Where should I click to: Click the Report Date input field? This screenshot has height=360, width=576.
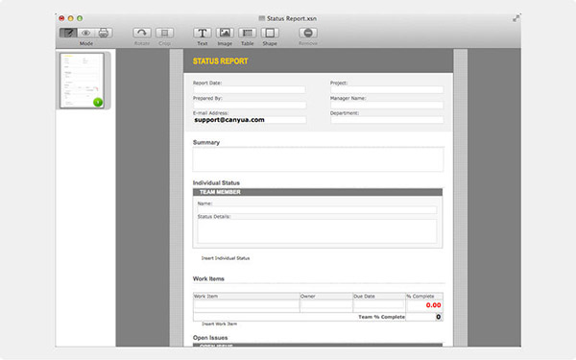point(250,89)
